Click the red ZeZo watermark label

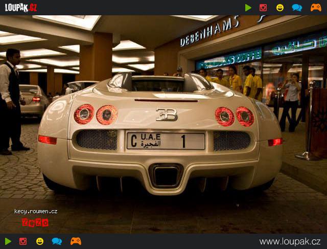[x=35, y=223]
